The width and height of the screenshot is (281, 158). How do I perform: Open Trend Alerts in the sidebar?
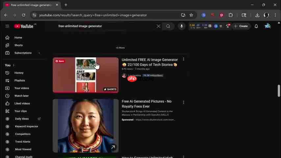(22, 142)
